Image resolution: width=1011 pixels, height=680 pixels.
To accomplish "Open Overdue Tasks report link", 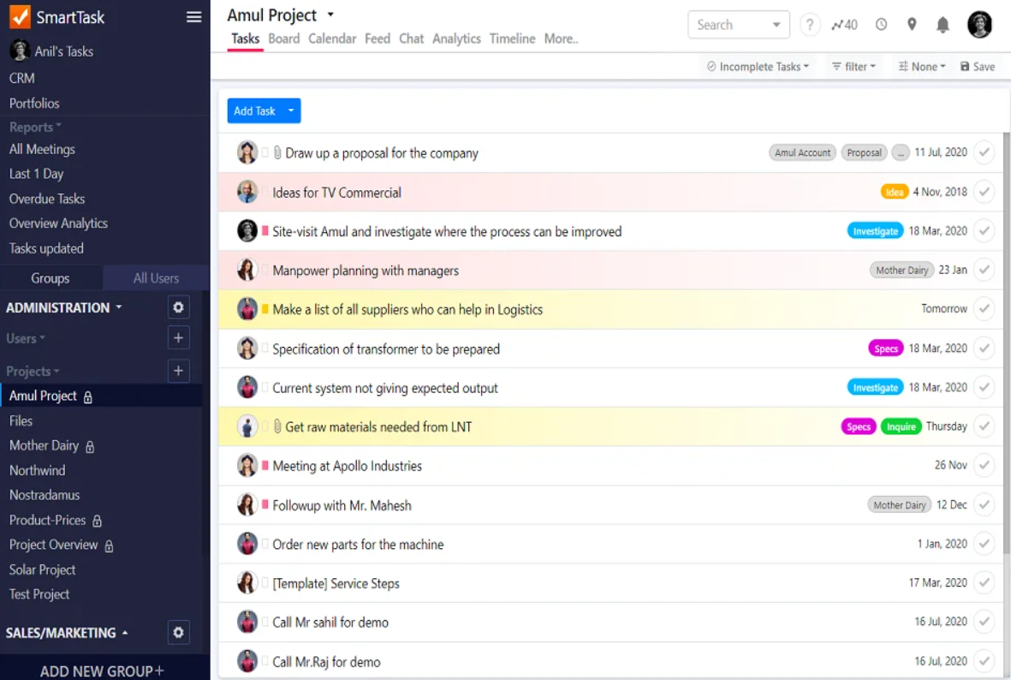I will 47,199.
